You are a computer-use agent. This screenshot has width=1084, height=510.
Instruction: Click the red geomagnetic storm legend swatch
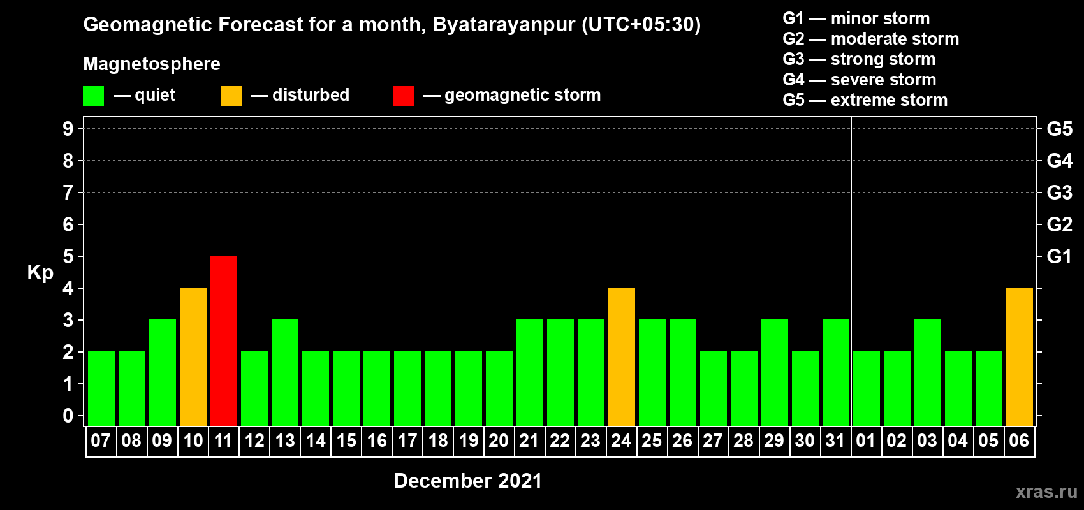(x=403, y=96)
